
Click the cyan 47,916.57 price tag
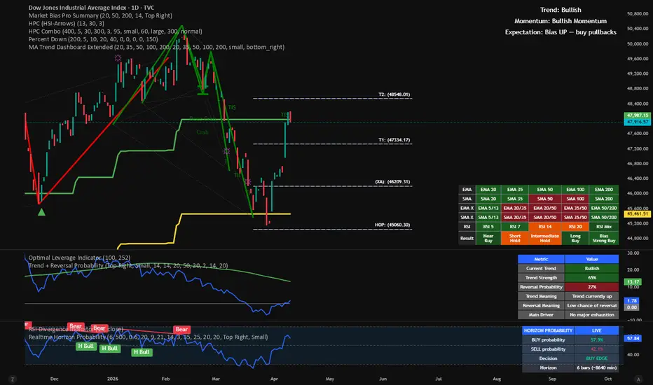coord(637,122)
